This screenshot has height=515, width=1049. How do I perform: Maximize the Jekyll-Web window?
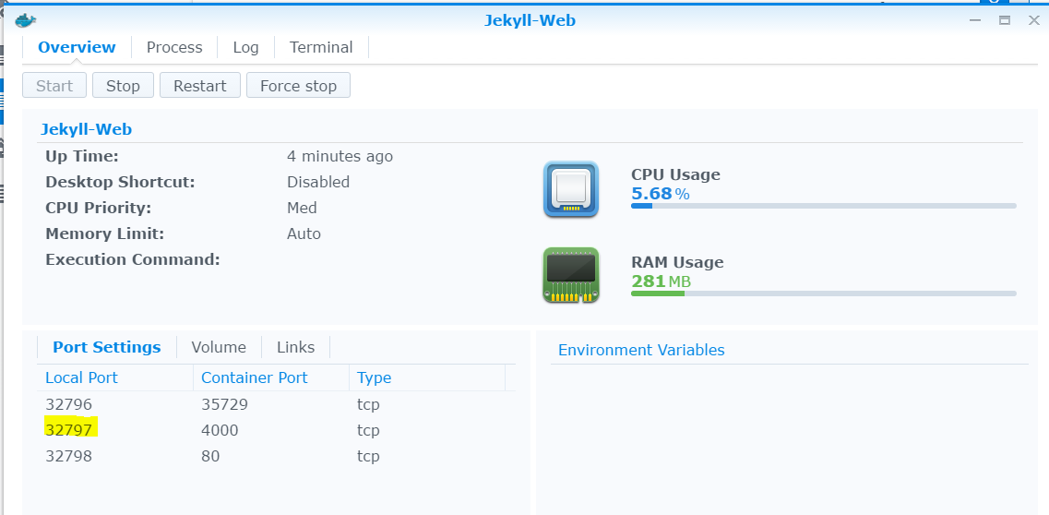coord(1005,20)
